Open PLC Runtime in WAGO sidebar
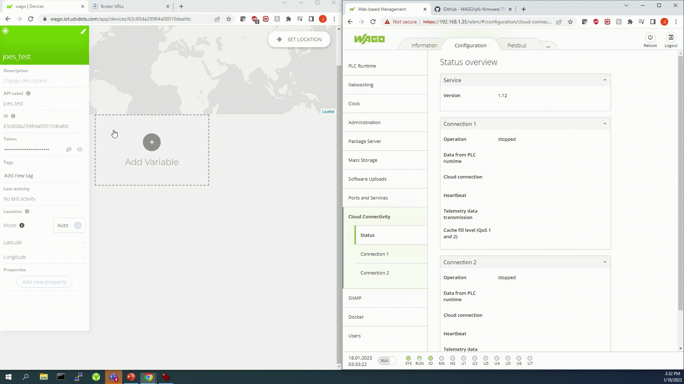Viewport: 684px width, 384px height. pos(385,66)
